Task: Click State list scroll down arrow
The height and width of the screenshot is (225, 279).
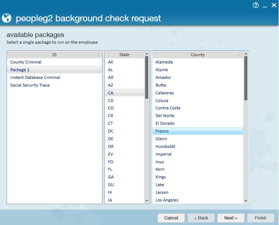Action: point(147,201)
